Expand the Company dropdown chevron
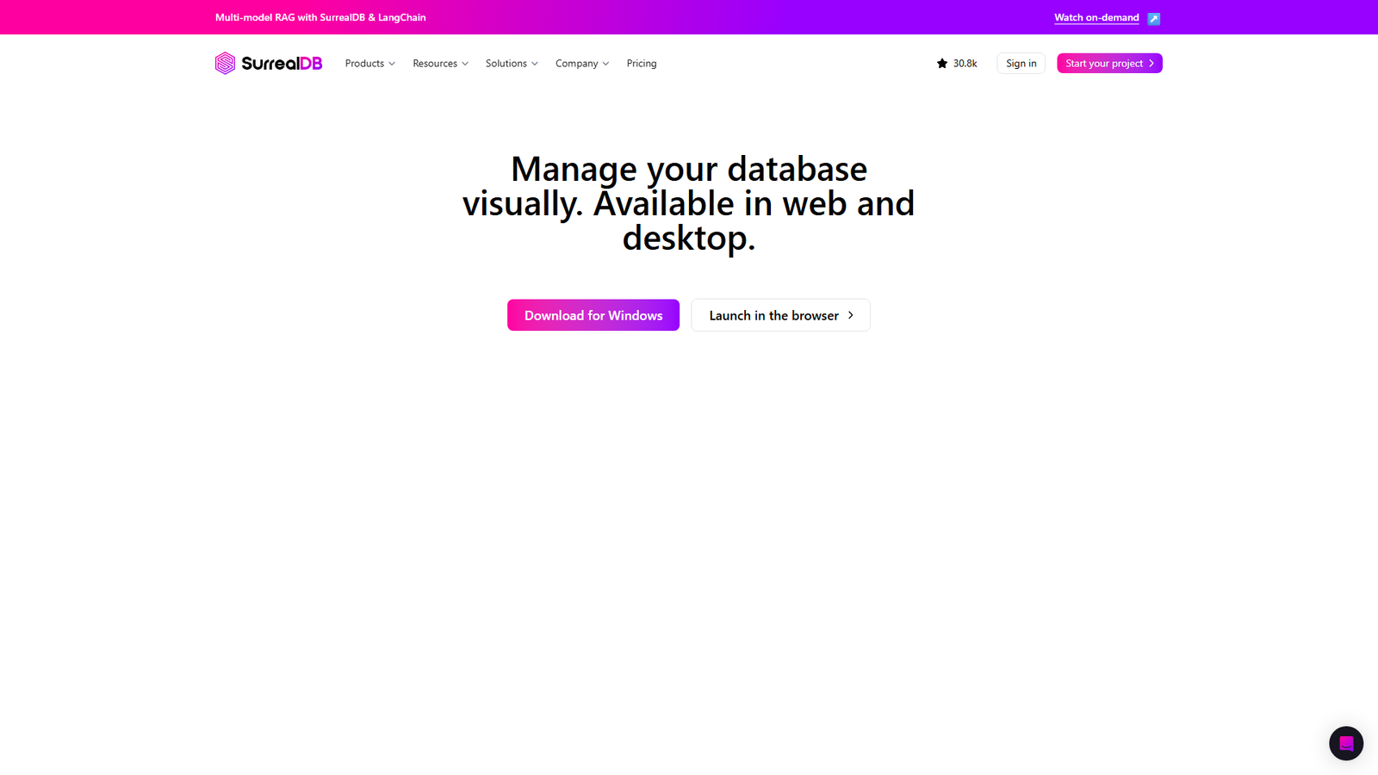 (605, 64)
